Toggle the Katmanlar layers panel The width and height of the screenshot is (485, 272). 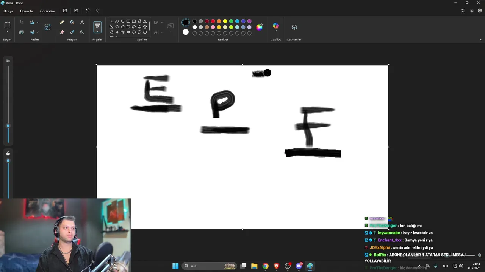(x=294, y=27)
